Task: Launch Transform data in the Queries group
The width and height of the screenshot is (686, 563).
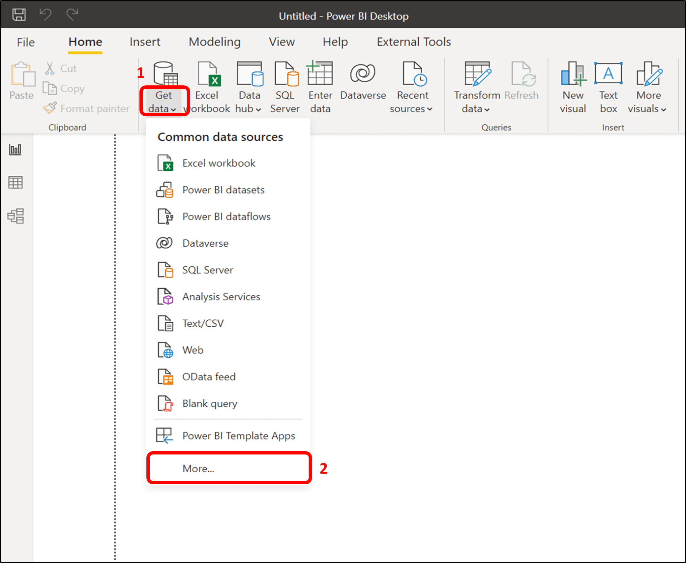Action: 476,85
